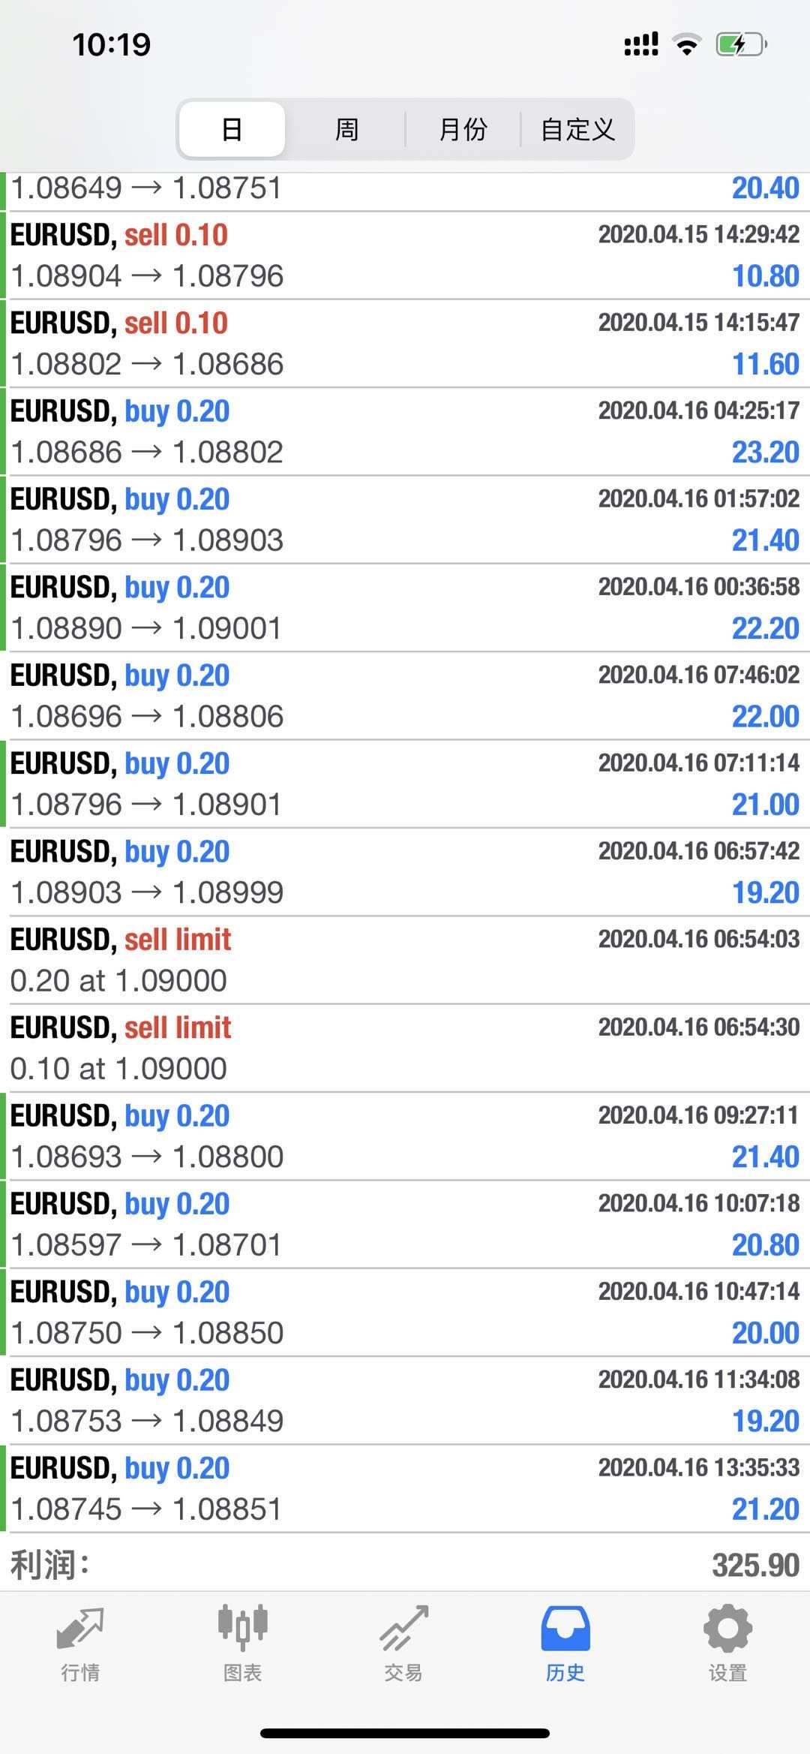Expand the sell limit 0.20 at 1.09000 order
Screen dimensions: 810x1754
tap(405, 960)
